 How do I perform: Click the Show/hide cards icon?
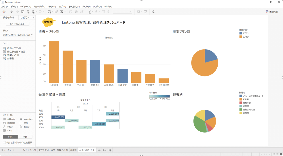[139, 12]
